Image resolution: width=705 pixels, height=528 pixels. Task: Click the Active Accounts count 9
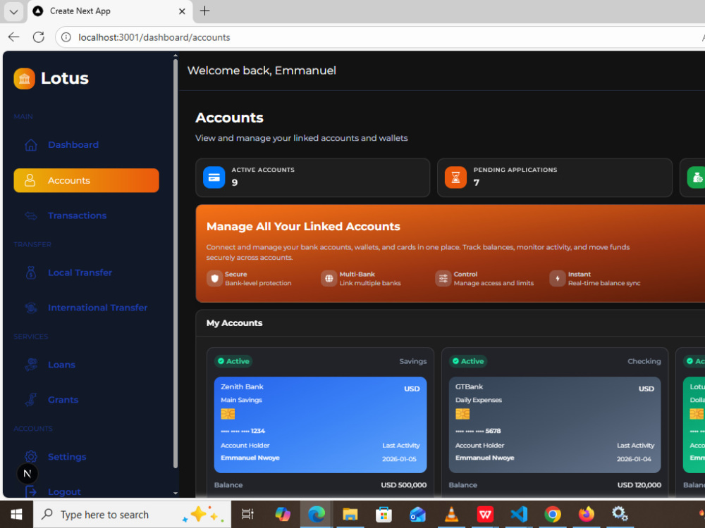click(x=235, y=183)
